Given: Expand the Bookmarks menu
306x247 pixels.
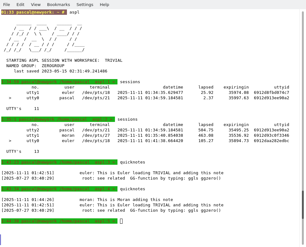Looking at the screenshot, I should click(58, 4).
